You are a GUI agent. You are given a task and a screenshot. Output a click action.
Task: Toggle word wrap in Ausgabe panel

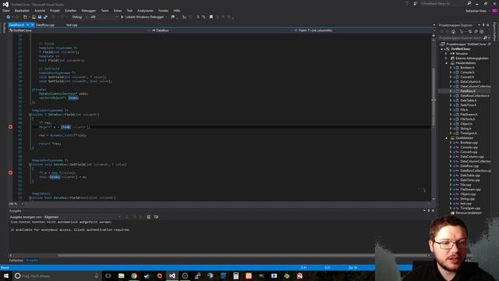pyautogui.click(x=156, y=217)
